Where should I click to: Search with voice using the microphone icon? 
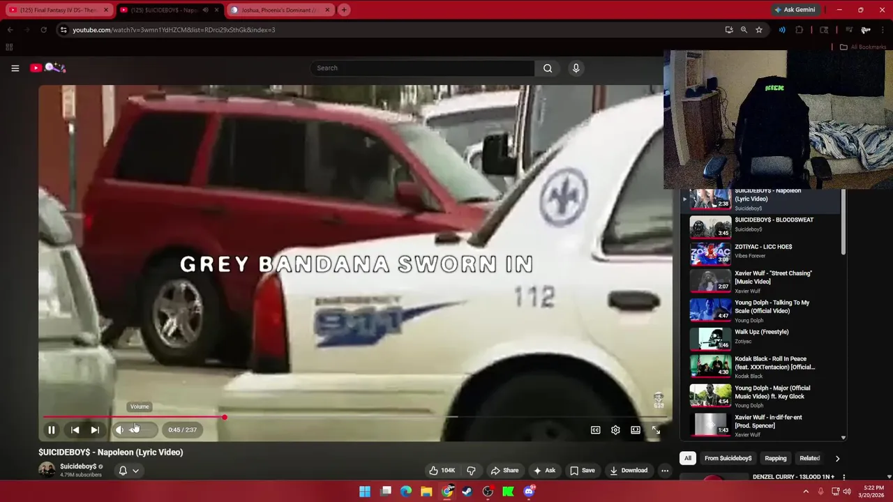[576, 68]
